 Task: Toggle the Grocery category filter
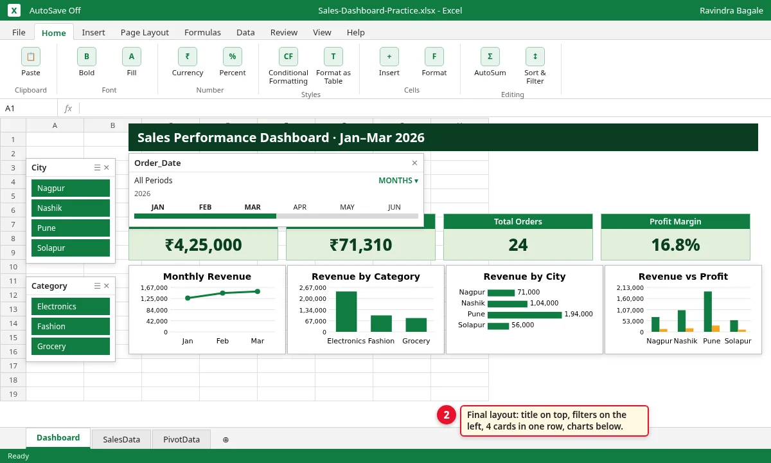click(71, 347)
